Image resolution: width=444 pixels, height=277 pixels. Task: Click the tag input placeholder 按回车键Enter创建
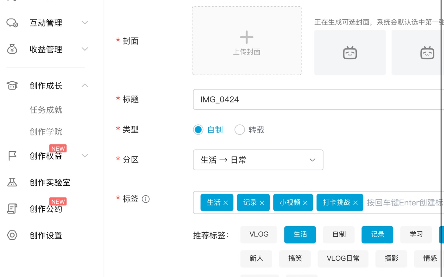(x=405, y=203)
